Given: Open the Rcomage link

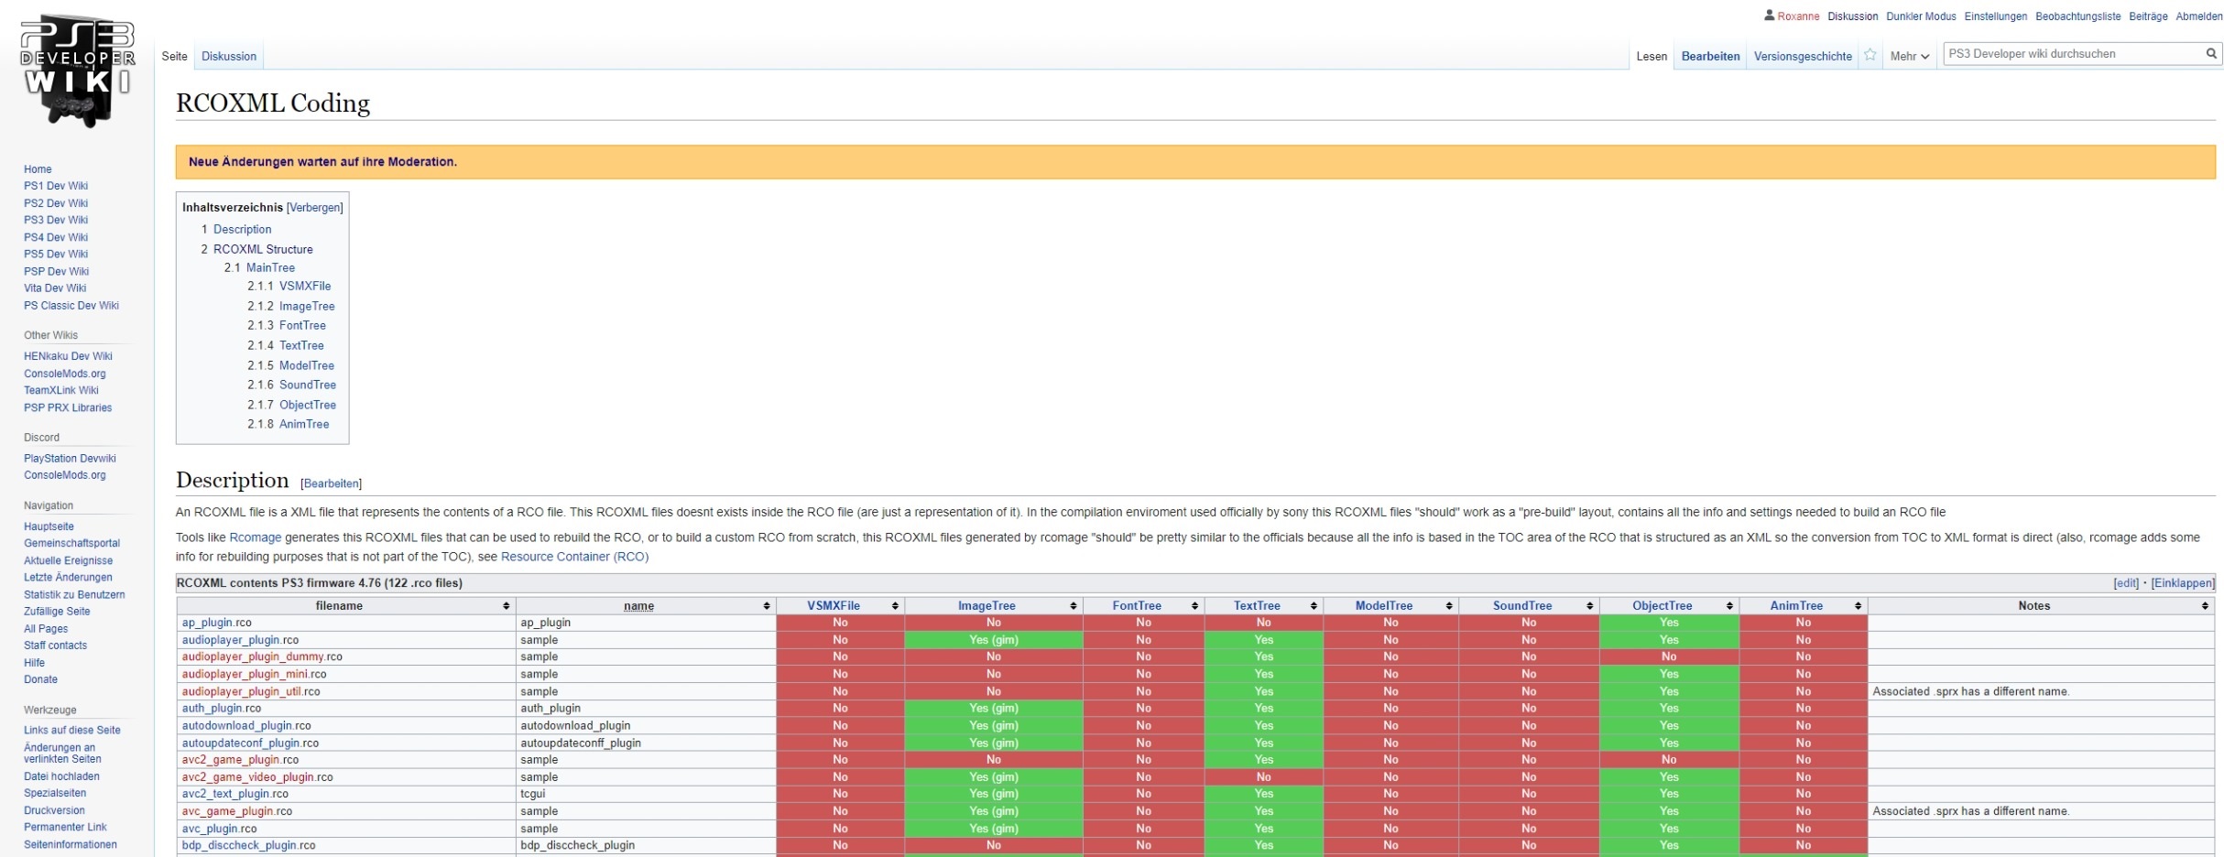Looking at the screenshot, I should coord(255,537).
